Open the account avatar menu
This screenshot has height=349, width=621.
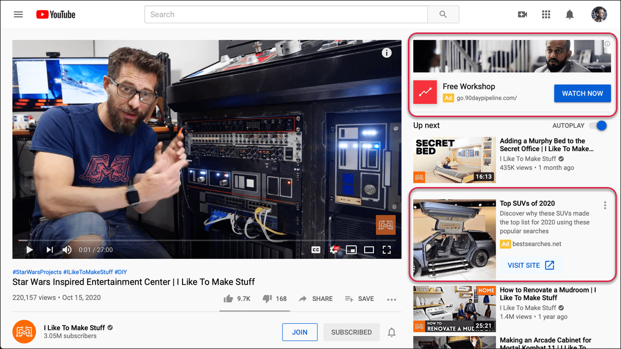pyautogui.click(x=599, y=14)
